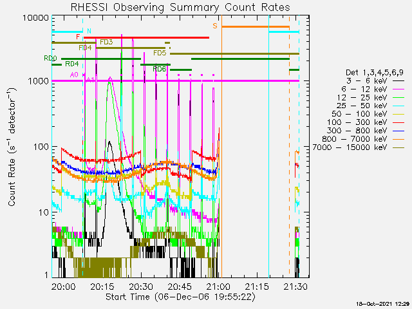Click the 18-Oct-2021 12:29 timestamp

383,304
